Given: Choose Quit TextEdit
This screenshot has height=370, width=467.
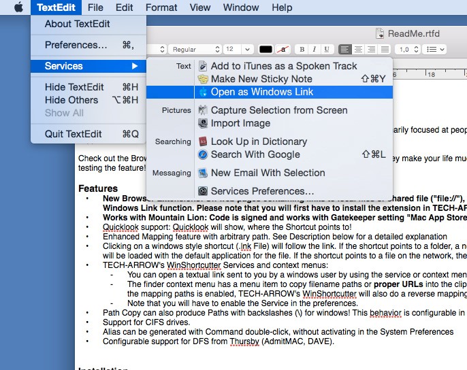Looking at the screenshot, I should 88,134.
